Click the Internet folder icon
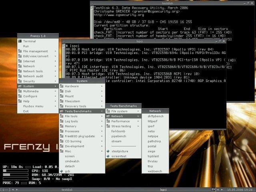Viewport: 256px width, 192px height. (x=20, y=61)
